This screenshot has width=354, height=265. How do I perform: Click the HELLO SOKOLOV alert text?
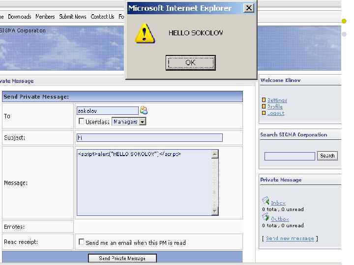click(196, 33)
